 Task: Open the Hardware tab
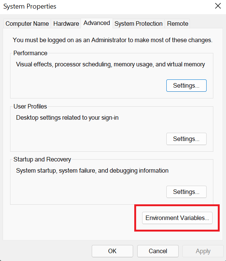66,23
